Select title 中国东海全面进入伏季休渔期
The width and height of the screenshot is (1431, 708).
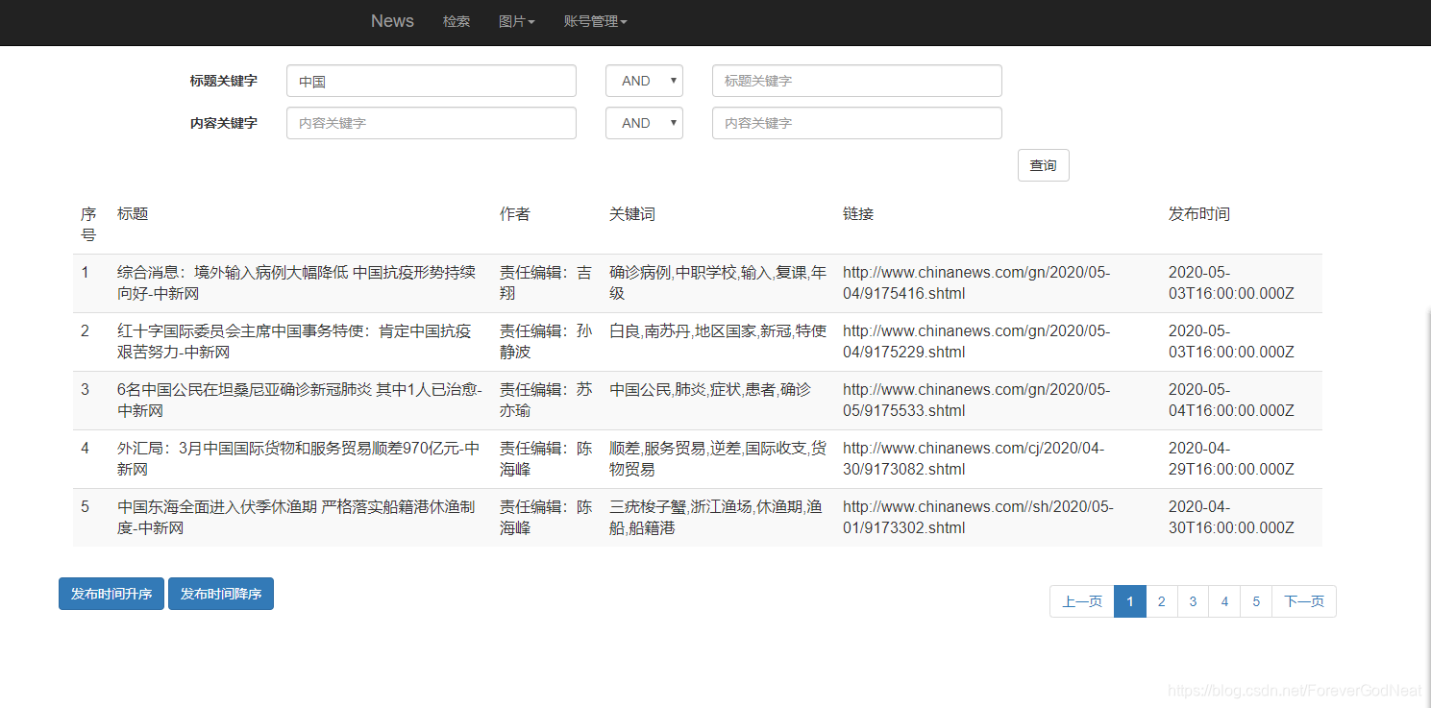[x=296, y=517]
